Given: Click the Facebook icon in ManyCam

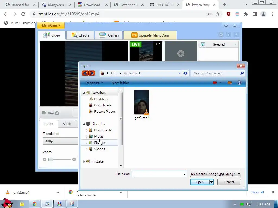Looking at the screenshot, I should pos(236,35).
